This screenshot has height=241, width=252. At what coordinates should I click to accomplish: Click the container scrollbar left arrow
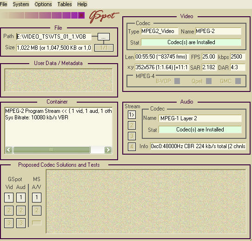[x=9, y=150]
